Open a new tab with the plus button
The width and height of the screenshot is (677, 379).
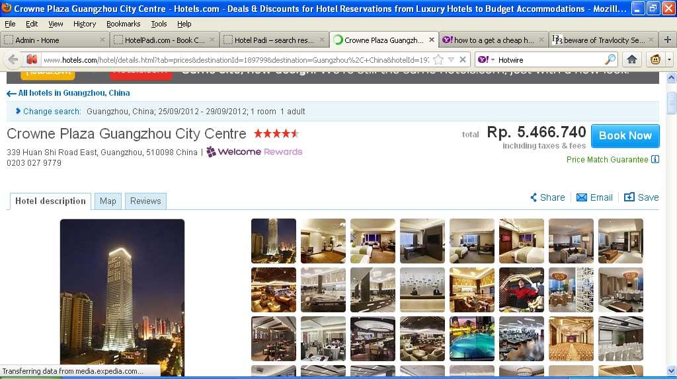tap(668, 40)
